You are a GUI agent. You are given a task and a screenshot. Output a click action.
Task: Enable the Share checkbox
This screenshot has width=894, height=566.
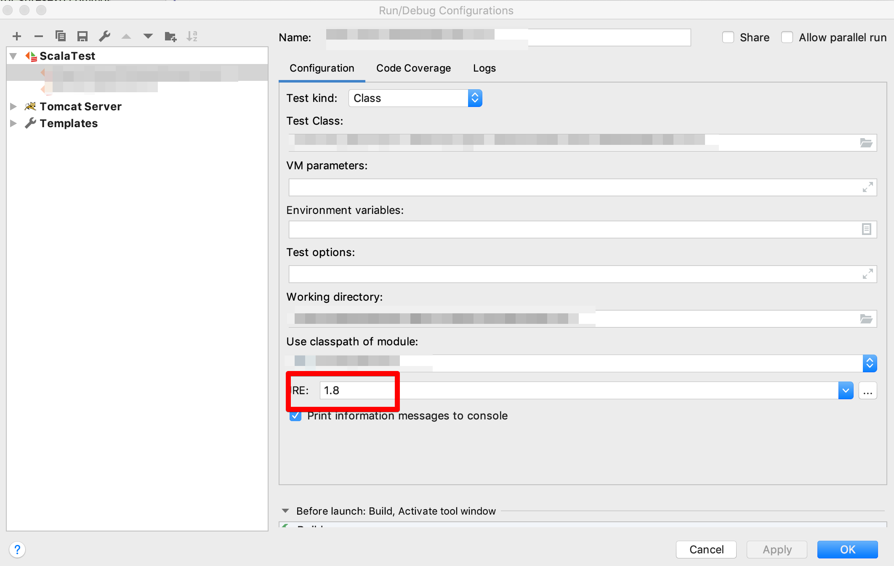coord(728,37)
